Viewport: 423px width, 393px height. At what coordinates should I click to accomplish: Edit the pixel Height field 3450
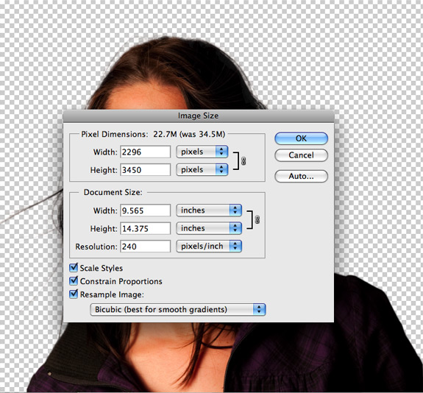tap(146, 170)
